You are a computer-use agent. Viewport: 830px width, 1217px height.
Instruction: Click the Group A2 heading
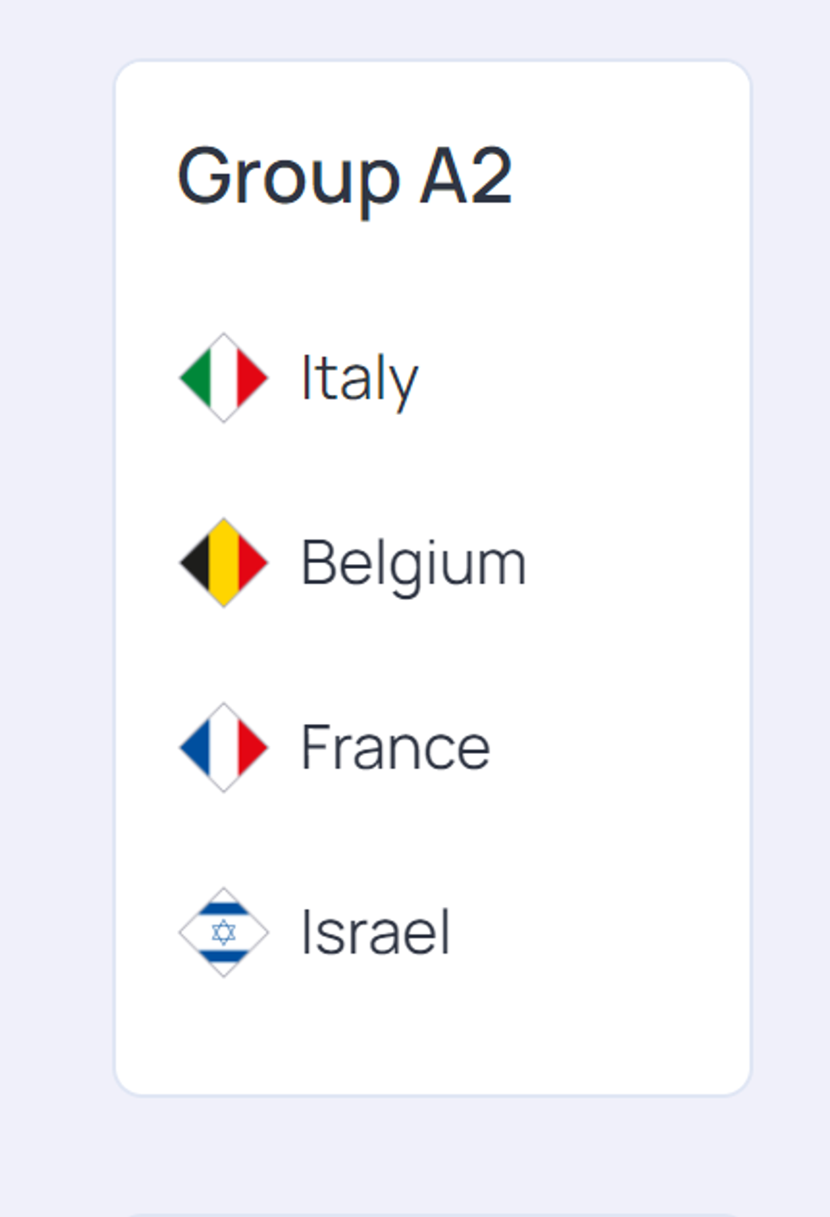344,176
